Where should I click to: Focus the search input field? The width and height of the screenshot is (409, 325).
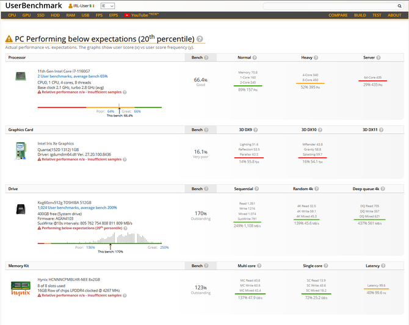point(330,6)
